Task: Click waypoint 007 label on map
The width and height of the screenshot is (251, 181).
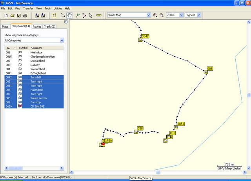Action: click(x=173, y=133)
